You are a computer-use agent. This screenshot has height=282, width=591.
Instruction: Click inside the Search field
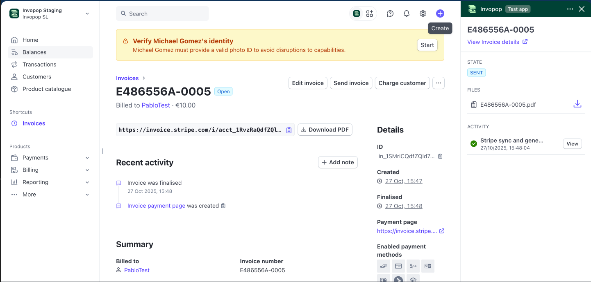click(162, 13)
